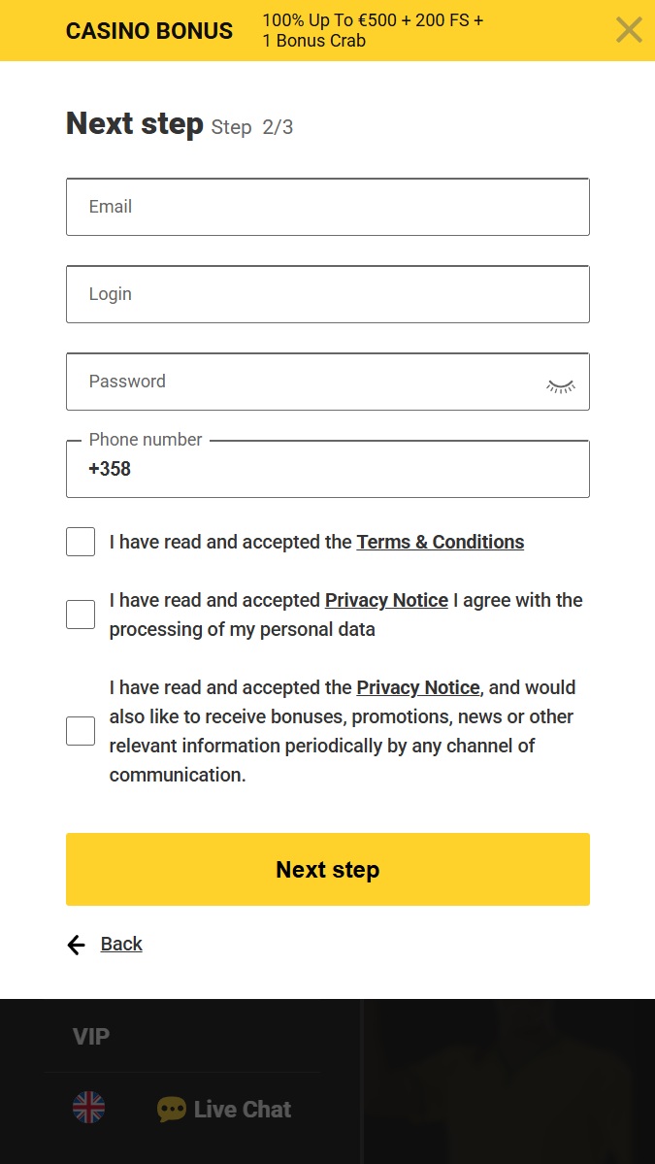Open the Privacy Notice link
Viewport: 655px width, 1164px height.
click(386, 600)
